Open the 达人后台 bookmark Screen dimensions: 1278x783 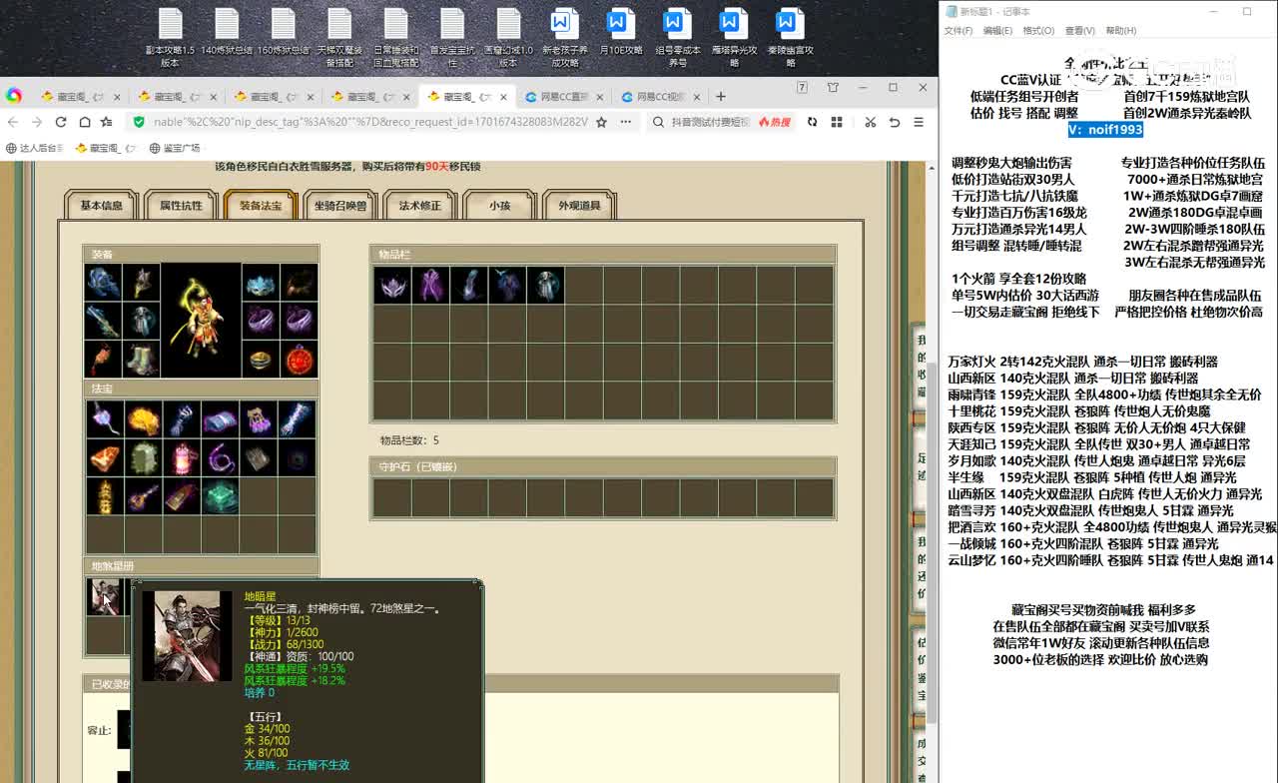click(x=34, y=148)
